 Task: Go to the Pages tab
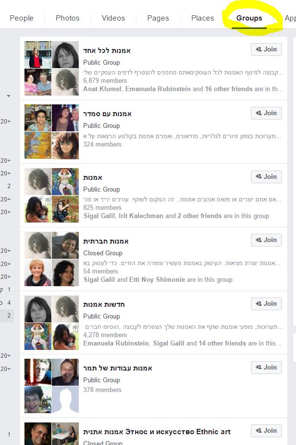[158, 18]
